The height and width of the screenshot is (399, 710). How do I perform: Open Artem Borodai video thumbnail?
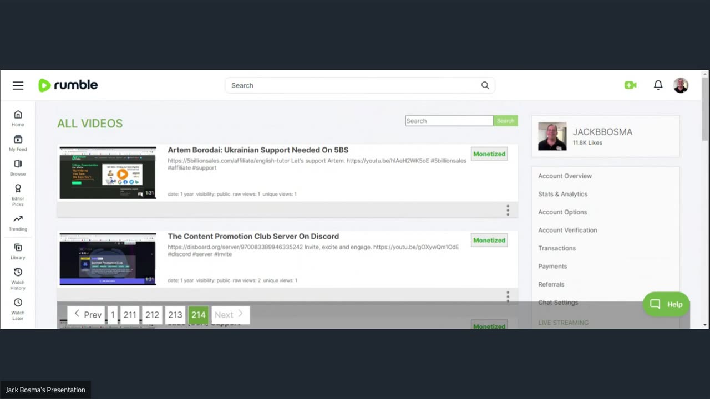click(x=108, y=173)
